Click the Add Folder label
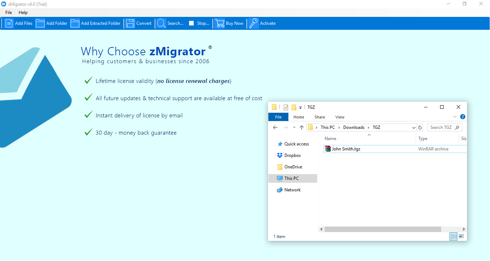 [x=57, y=23]
